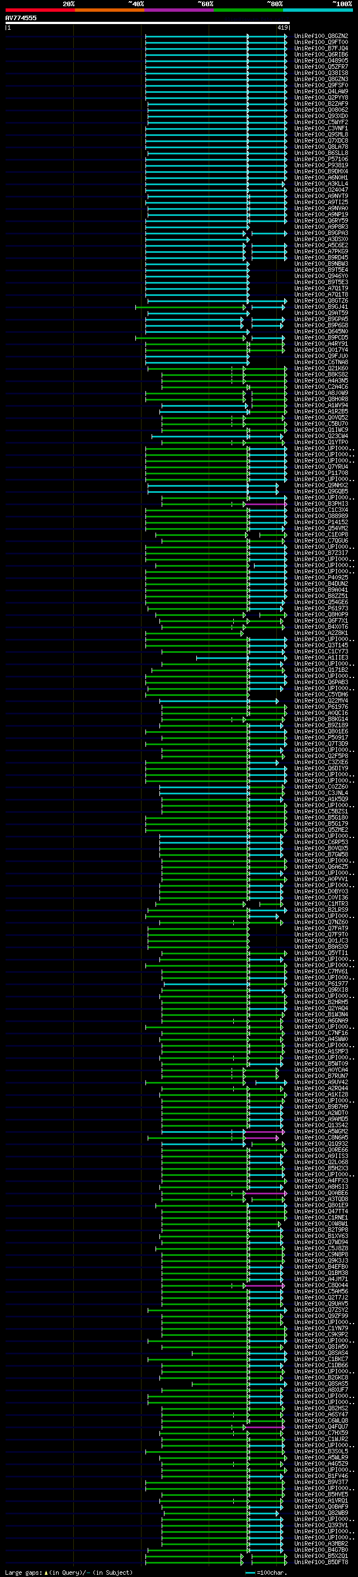358x1577 pixels.
Task: Choose the UniRef100_Q7YRU4 hit label
Action: [321, 467]
